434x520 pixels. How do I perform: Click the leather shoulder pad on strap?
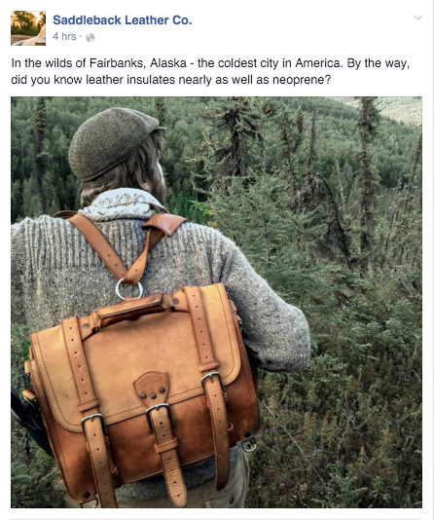click(x=164, y=223)
